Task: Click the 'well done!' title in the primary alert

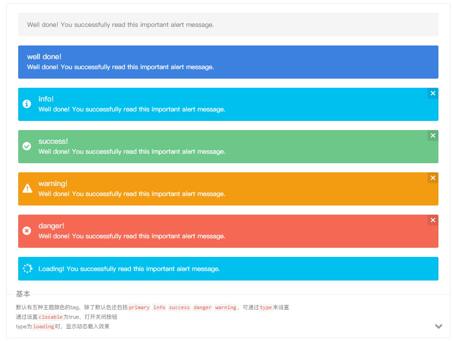Action: pyautogui.click(x=44, y=56)
